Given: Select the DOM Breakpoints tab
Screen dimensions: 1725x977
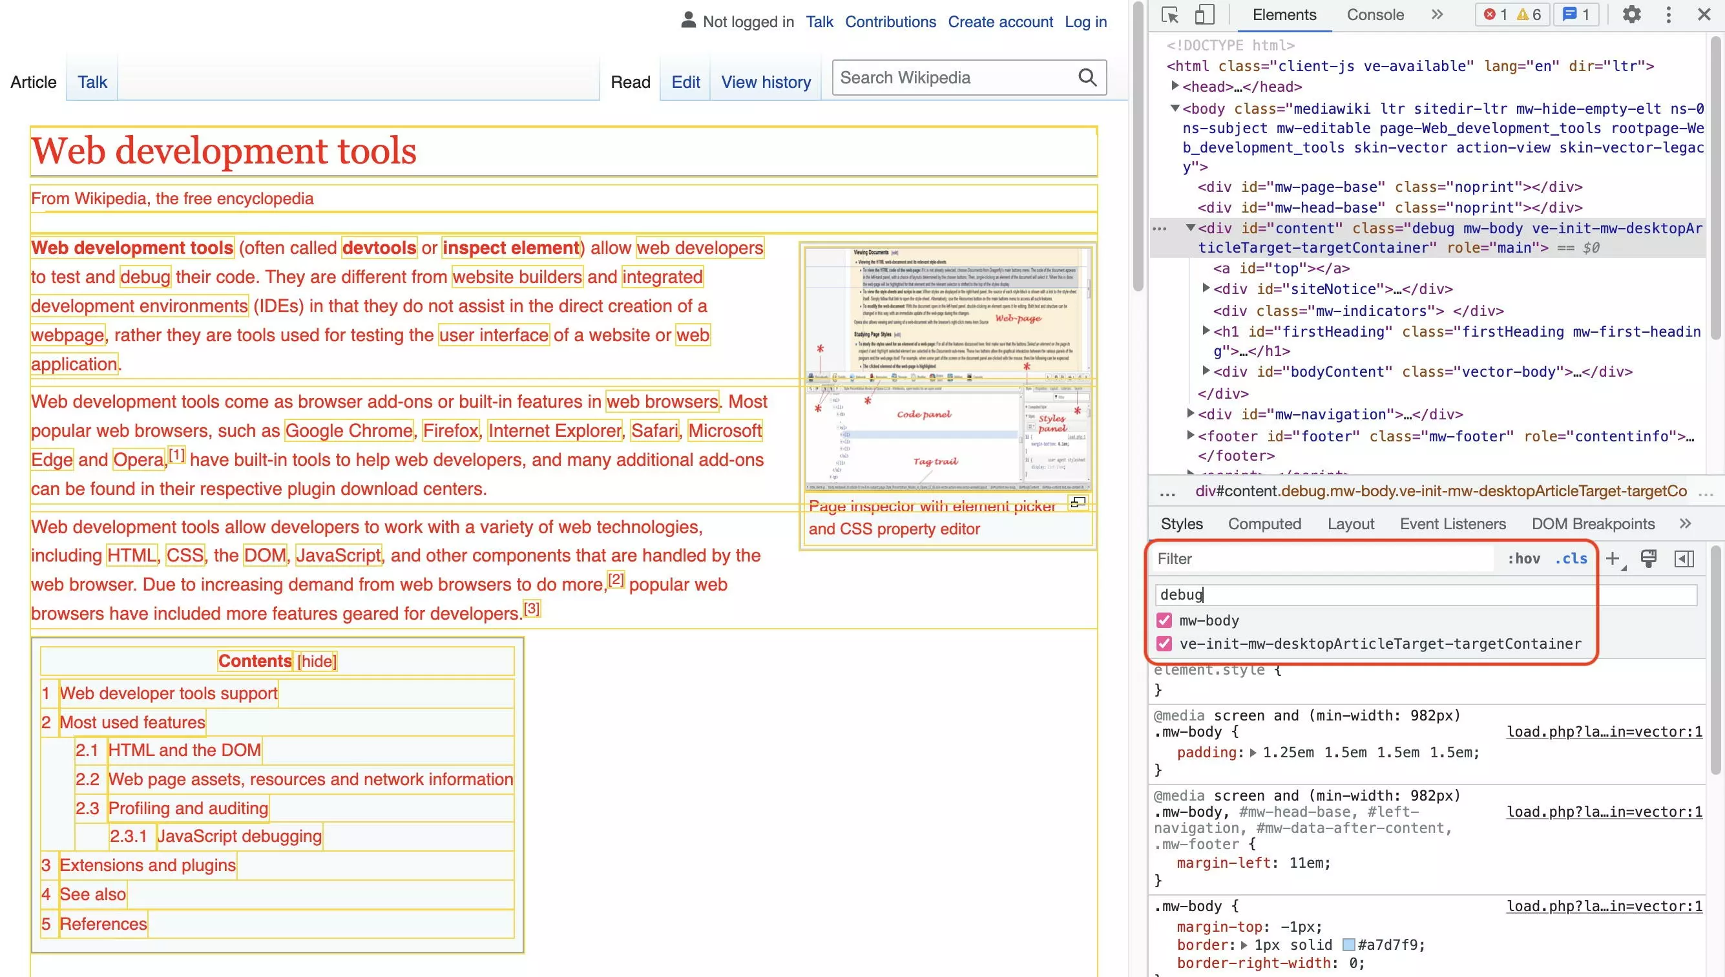Looking at the screenshot, I should click(1593, 523).
